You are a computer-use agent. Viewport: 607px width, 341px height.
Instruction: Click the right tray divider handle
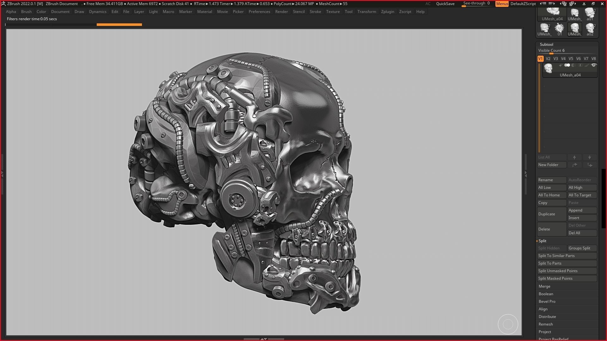525,174
